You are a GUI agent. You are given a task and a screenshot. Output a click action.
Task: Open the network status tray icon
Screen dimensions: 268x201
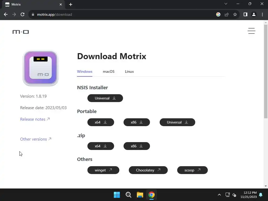tap(227, 195)
